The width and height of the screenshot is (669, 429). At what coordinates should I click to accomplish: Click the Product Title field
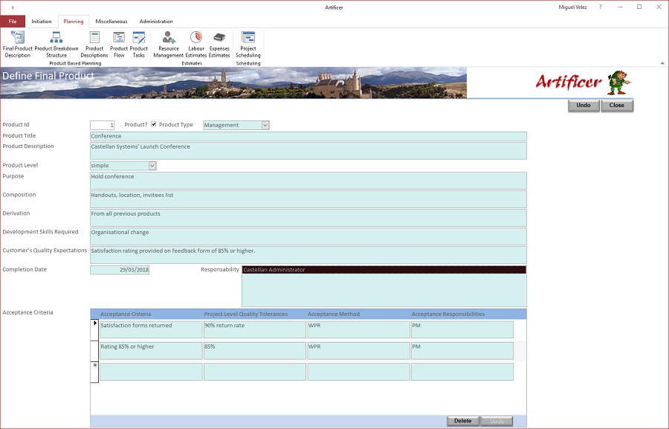(x=308, y=136)
